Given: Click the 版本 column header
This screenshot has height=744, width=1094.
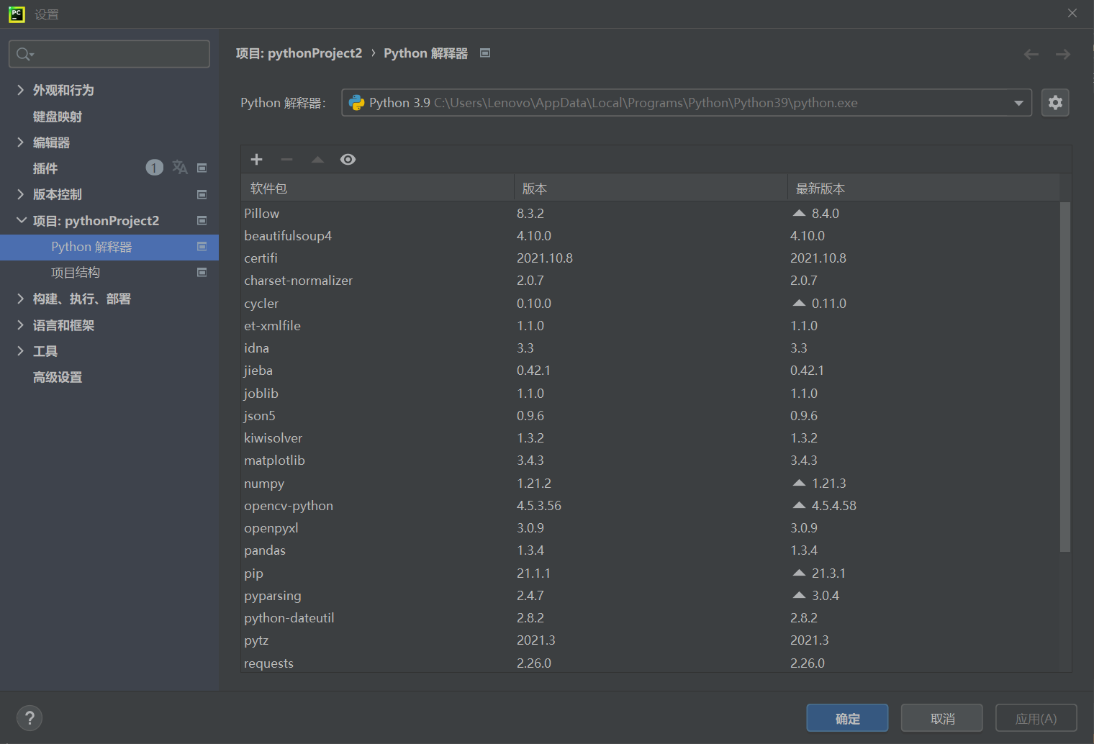Looking at the screenshot, I should point(651,188).
